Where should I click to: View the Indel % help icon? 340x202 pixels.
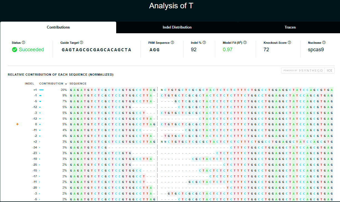(x=204, y=43)
